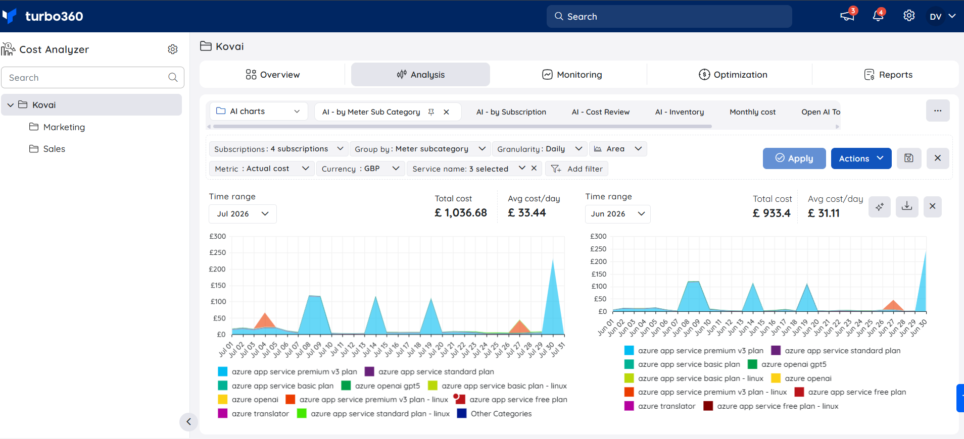Open global settings gear in header

coord(909,16)
